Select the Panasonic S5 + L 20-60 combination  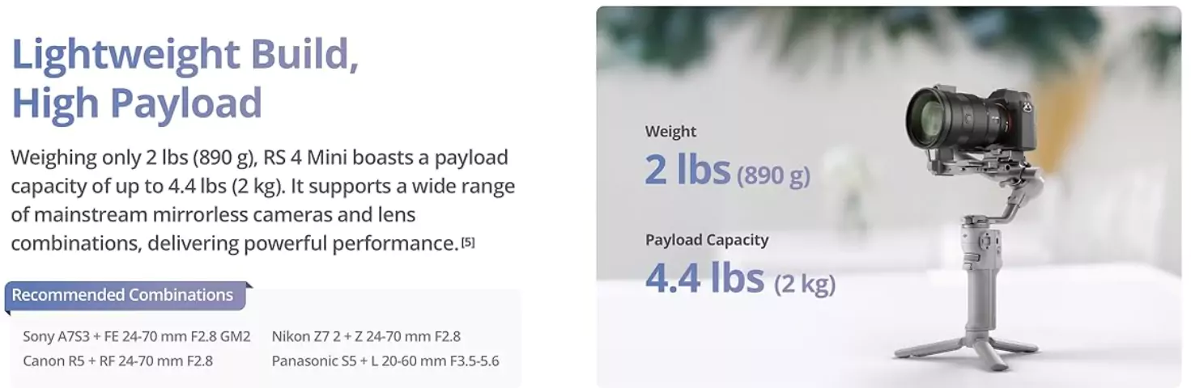click(385, 361)
